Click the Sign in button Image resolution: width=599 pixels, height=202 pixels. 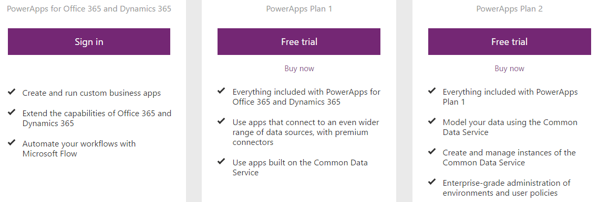coord(89,41)
